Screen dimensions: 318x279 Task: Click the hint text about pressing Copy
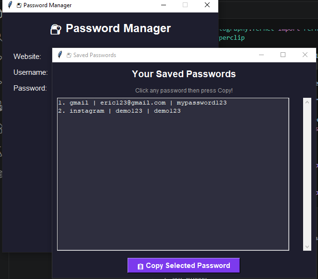click(x=184, y=91)
